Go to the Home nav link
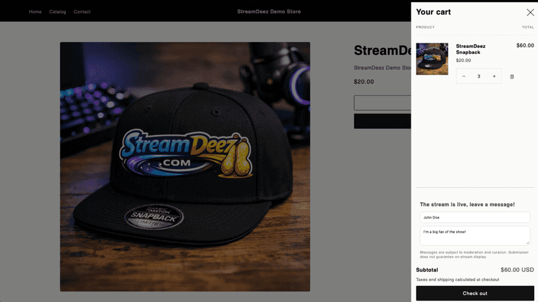 35,12
